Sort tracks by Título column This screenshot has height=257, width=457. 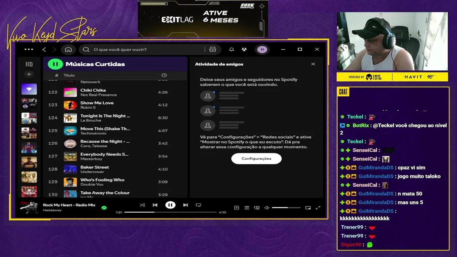pos(69,75)
